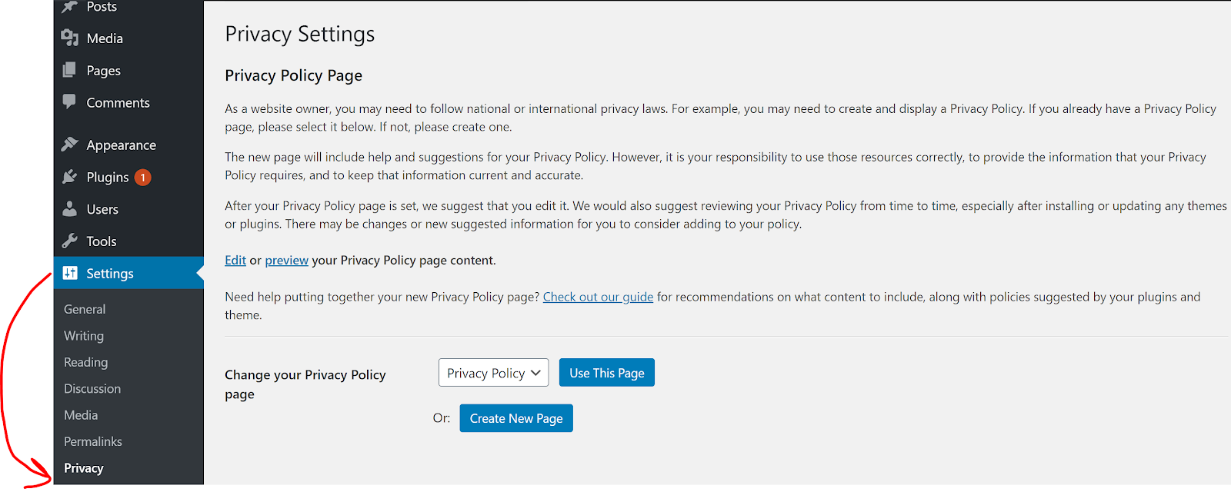
Task: Open Writing settings submenu
Action: pyautogui.click(x=84, y=336)
